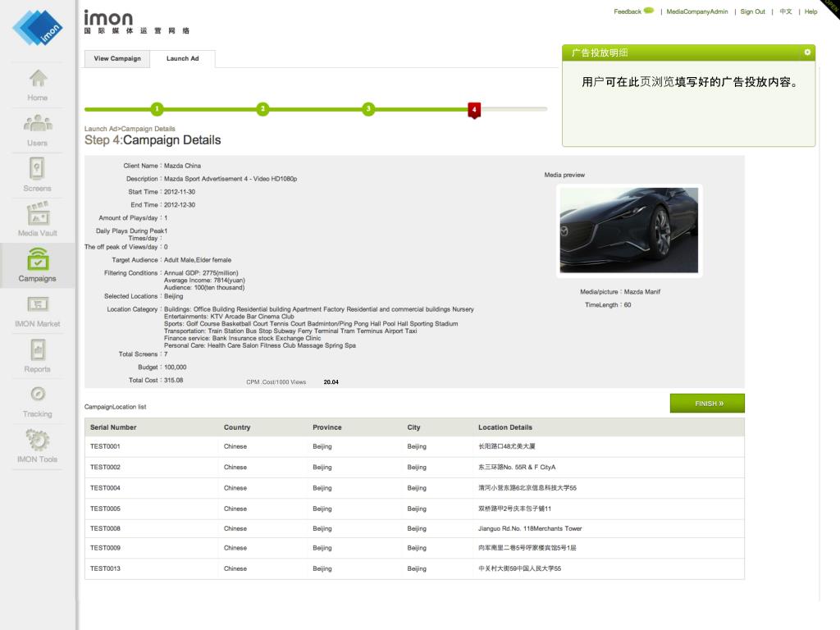Open the Reports section
The height and width of the screenshot is (630, 840).
pos(38,357)
